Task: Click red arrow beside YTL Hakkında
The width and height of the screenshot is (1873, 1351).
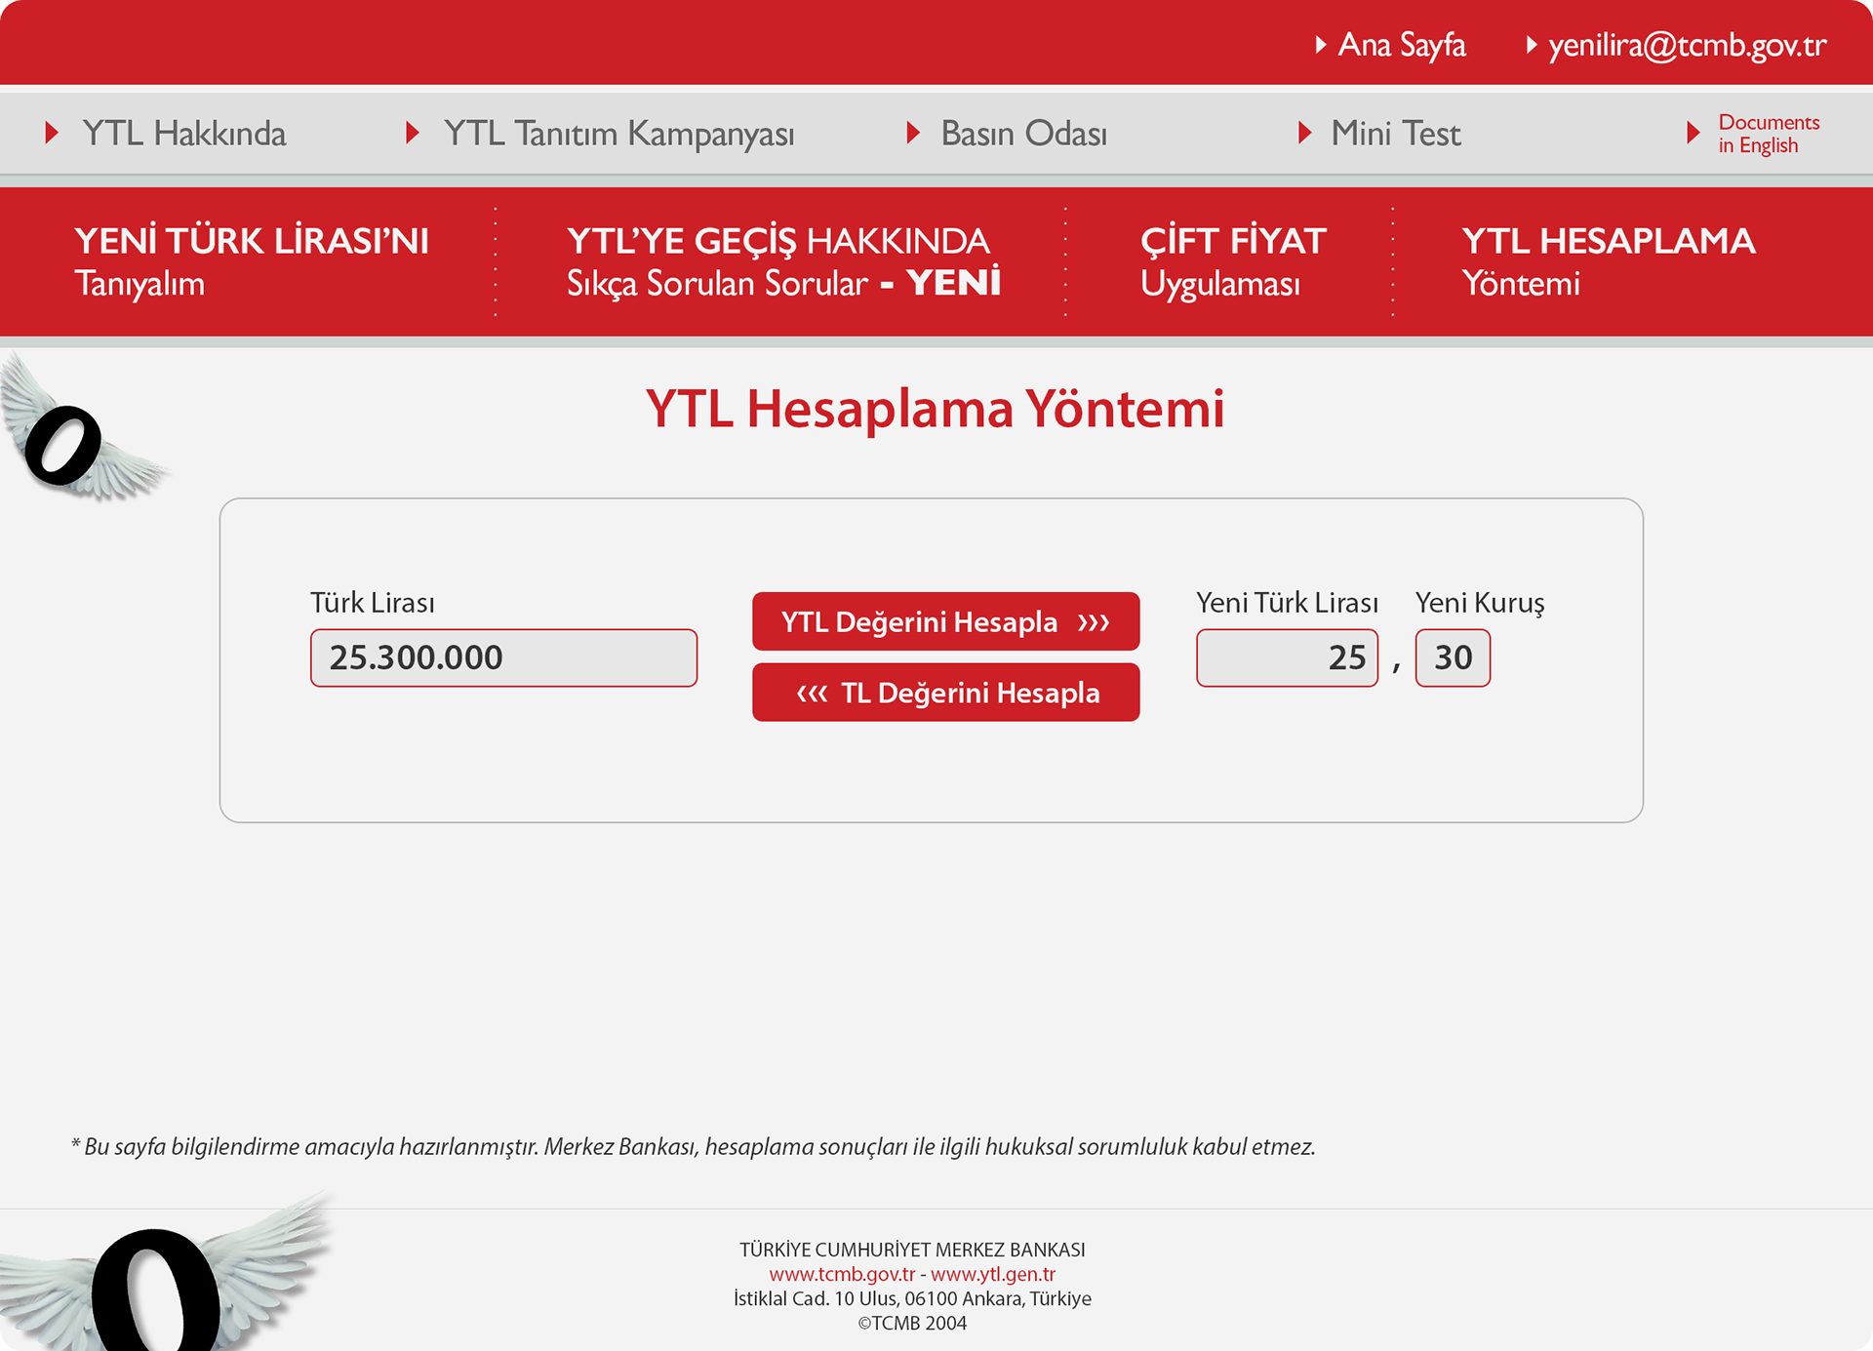Action: (x=52, y=133)
